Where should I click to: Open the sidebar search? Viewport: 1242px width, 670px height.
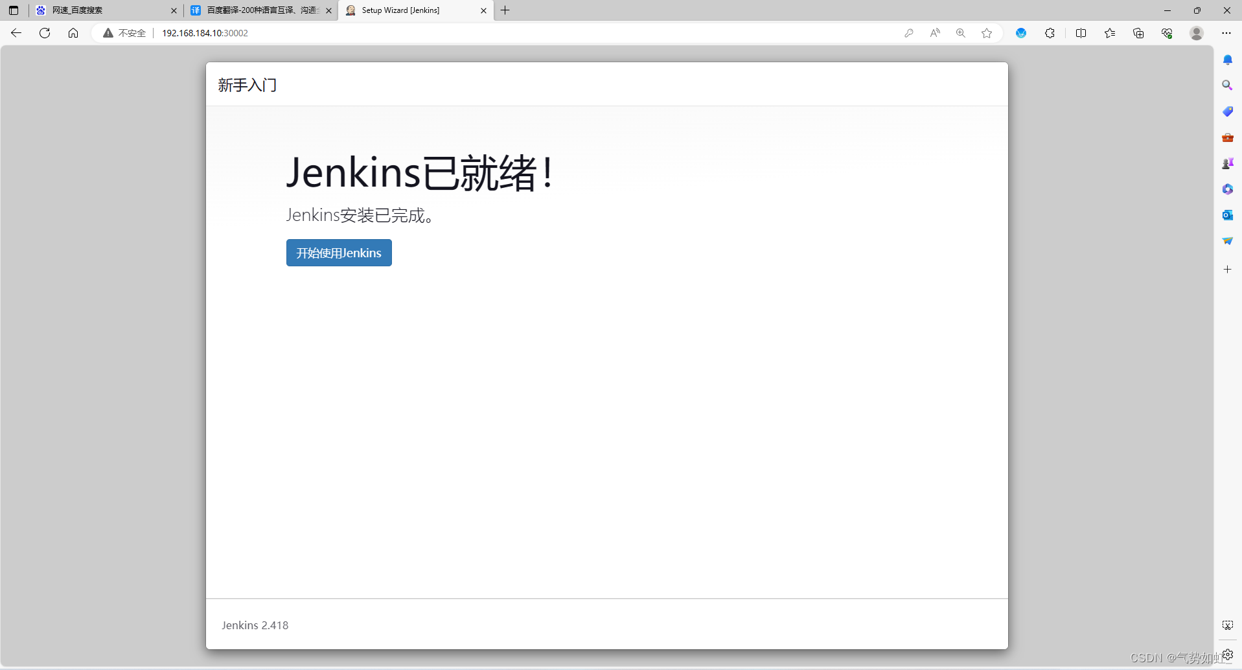click(1228, 86)
